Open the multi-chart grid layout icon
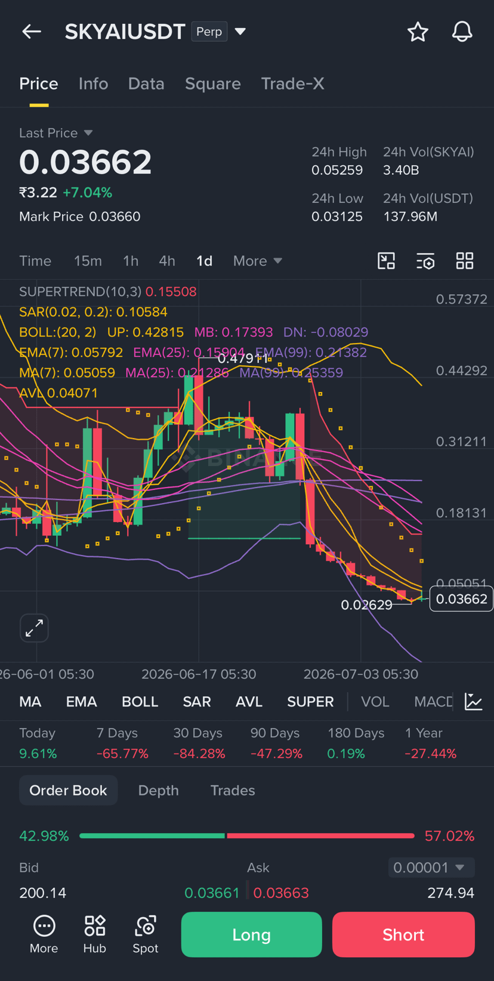Viewport: 494px width, 981px height. tap(465, 261)
